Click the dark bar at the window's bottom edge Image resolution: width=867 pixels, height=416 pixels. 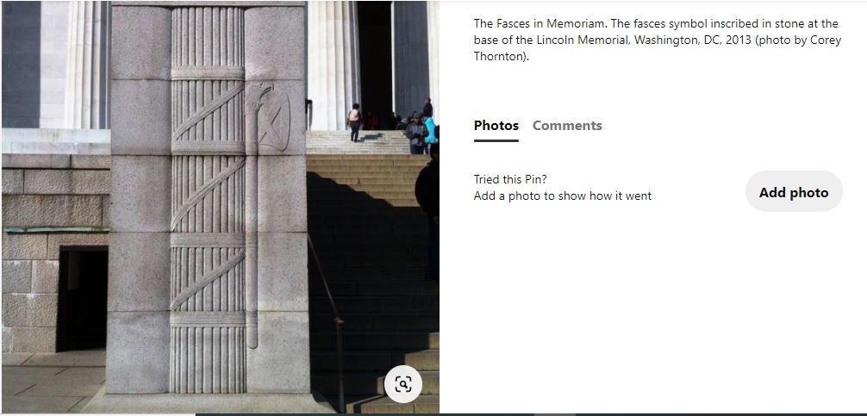(531, 414)
